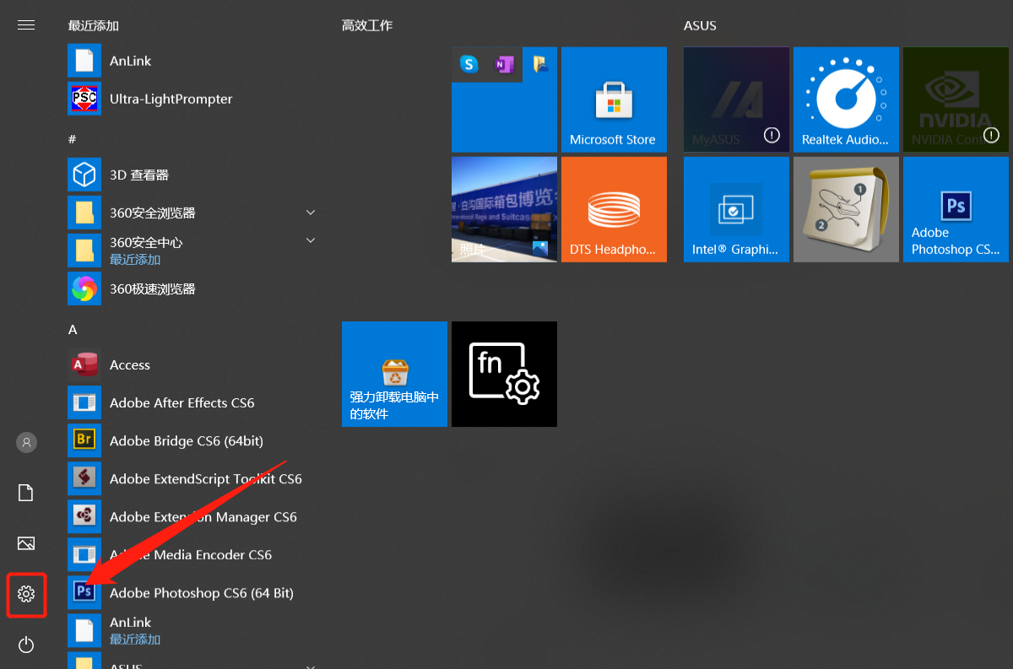Open the Settings gear icon

26,595
